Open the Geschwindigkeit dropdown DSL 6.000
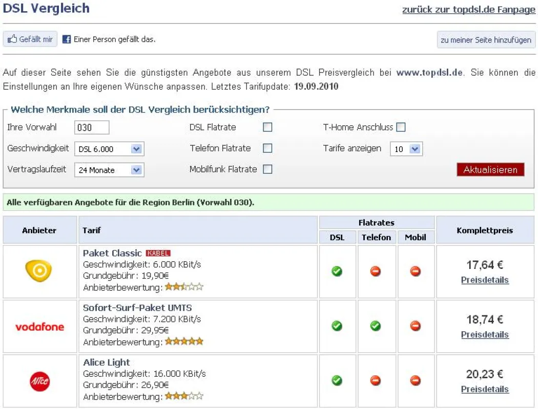 pyautogui.click(x=109, y=149)
